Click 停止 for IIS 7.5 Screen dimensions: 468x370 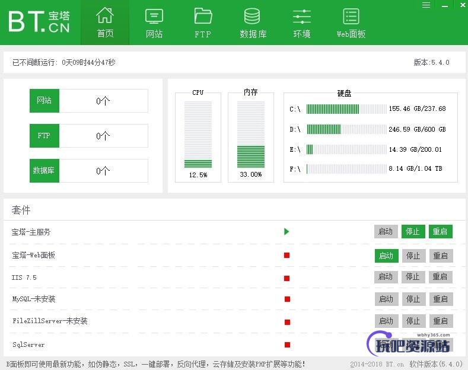(413, 277)
